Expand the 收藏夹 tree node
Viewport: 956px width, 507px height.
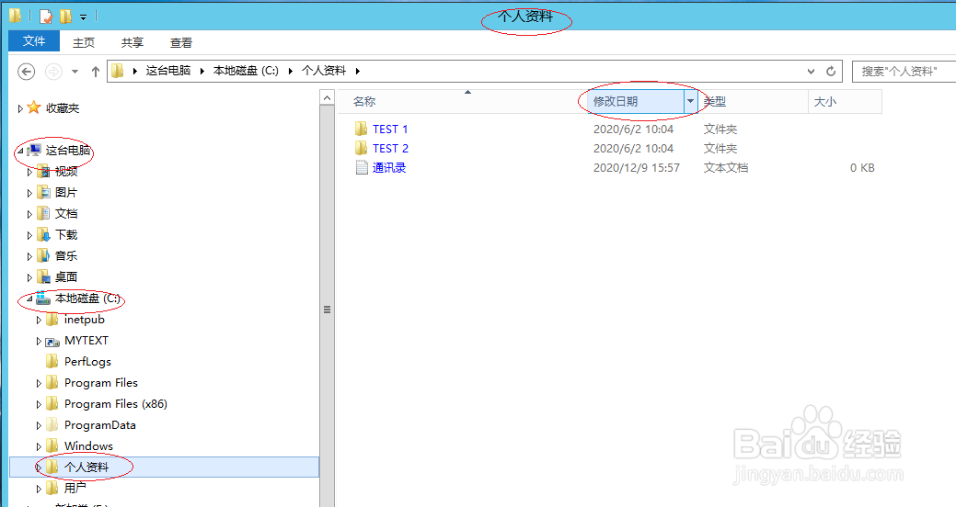tap(20, 109)
